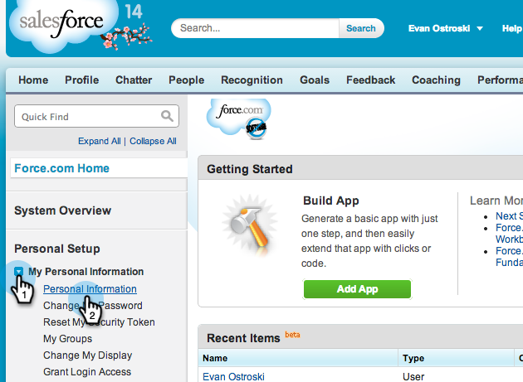The height and width of the screenshot is (382, 523).
Task: Click the Getting Started heading
Action: coord(250,169)
